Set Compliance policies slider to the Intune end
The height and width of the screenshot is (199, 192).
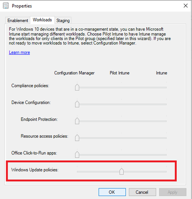click(166, 87)
